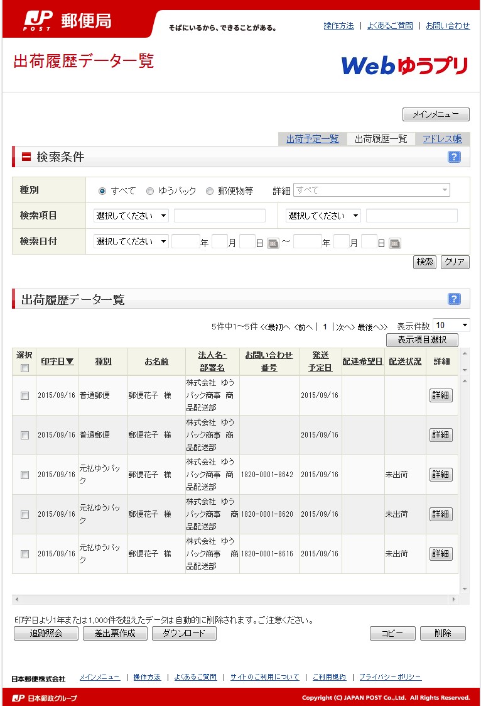Select the ゆうパック radio button
This screenshot has height=706, width=481.
(150, 191)
